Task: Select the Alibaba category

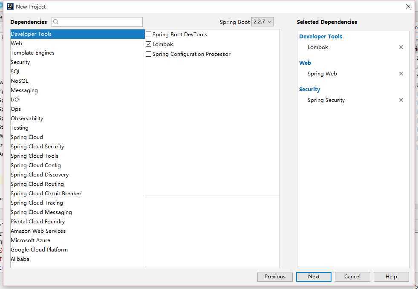Action: click(78, 259)
